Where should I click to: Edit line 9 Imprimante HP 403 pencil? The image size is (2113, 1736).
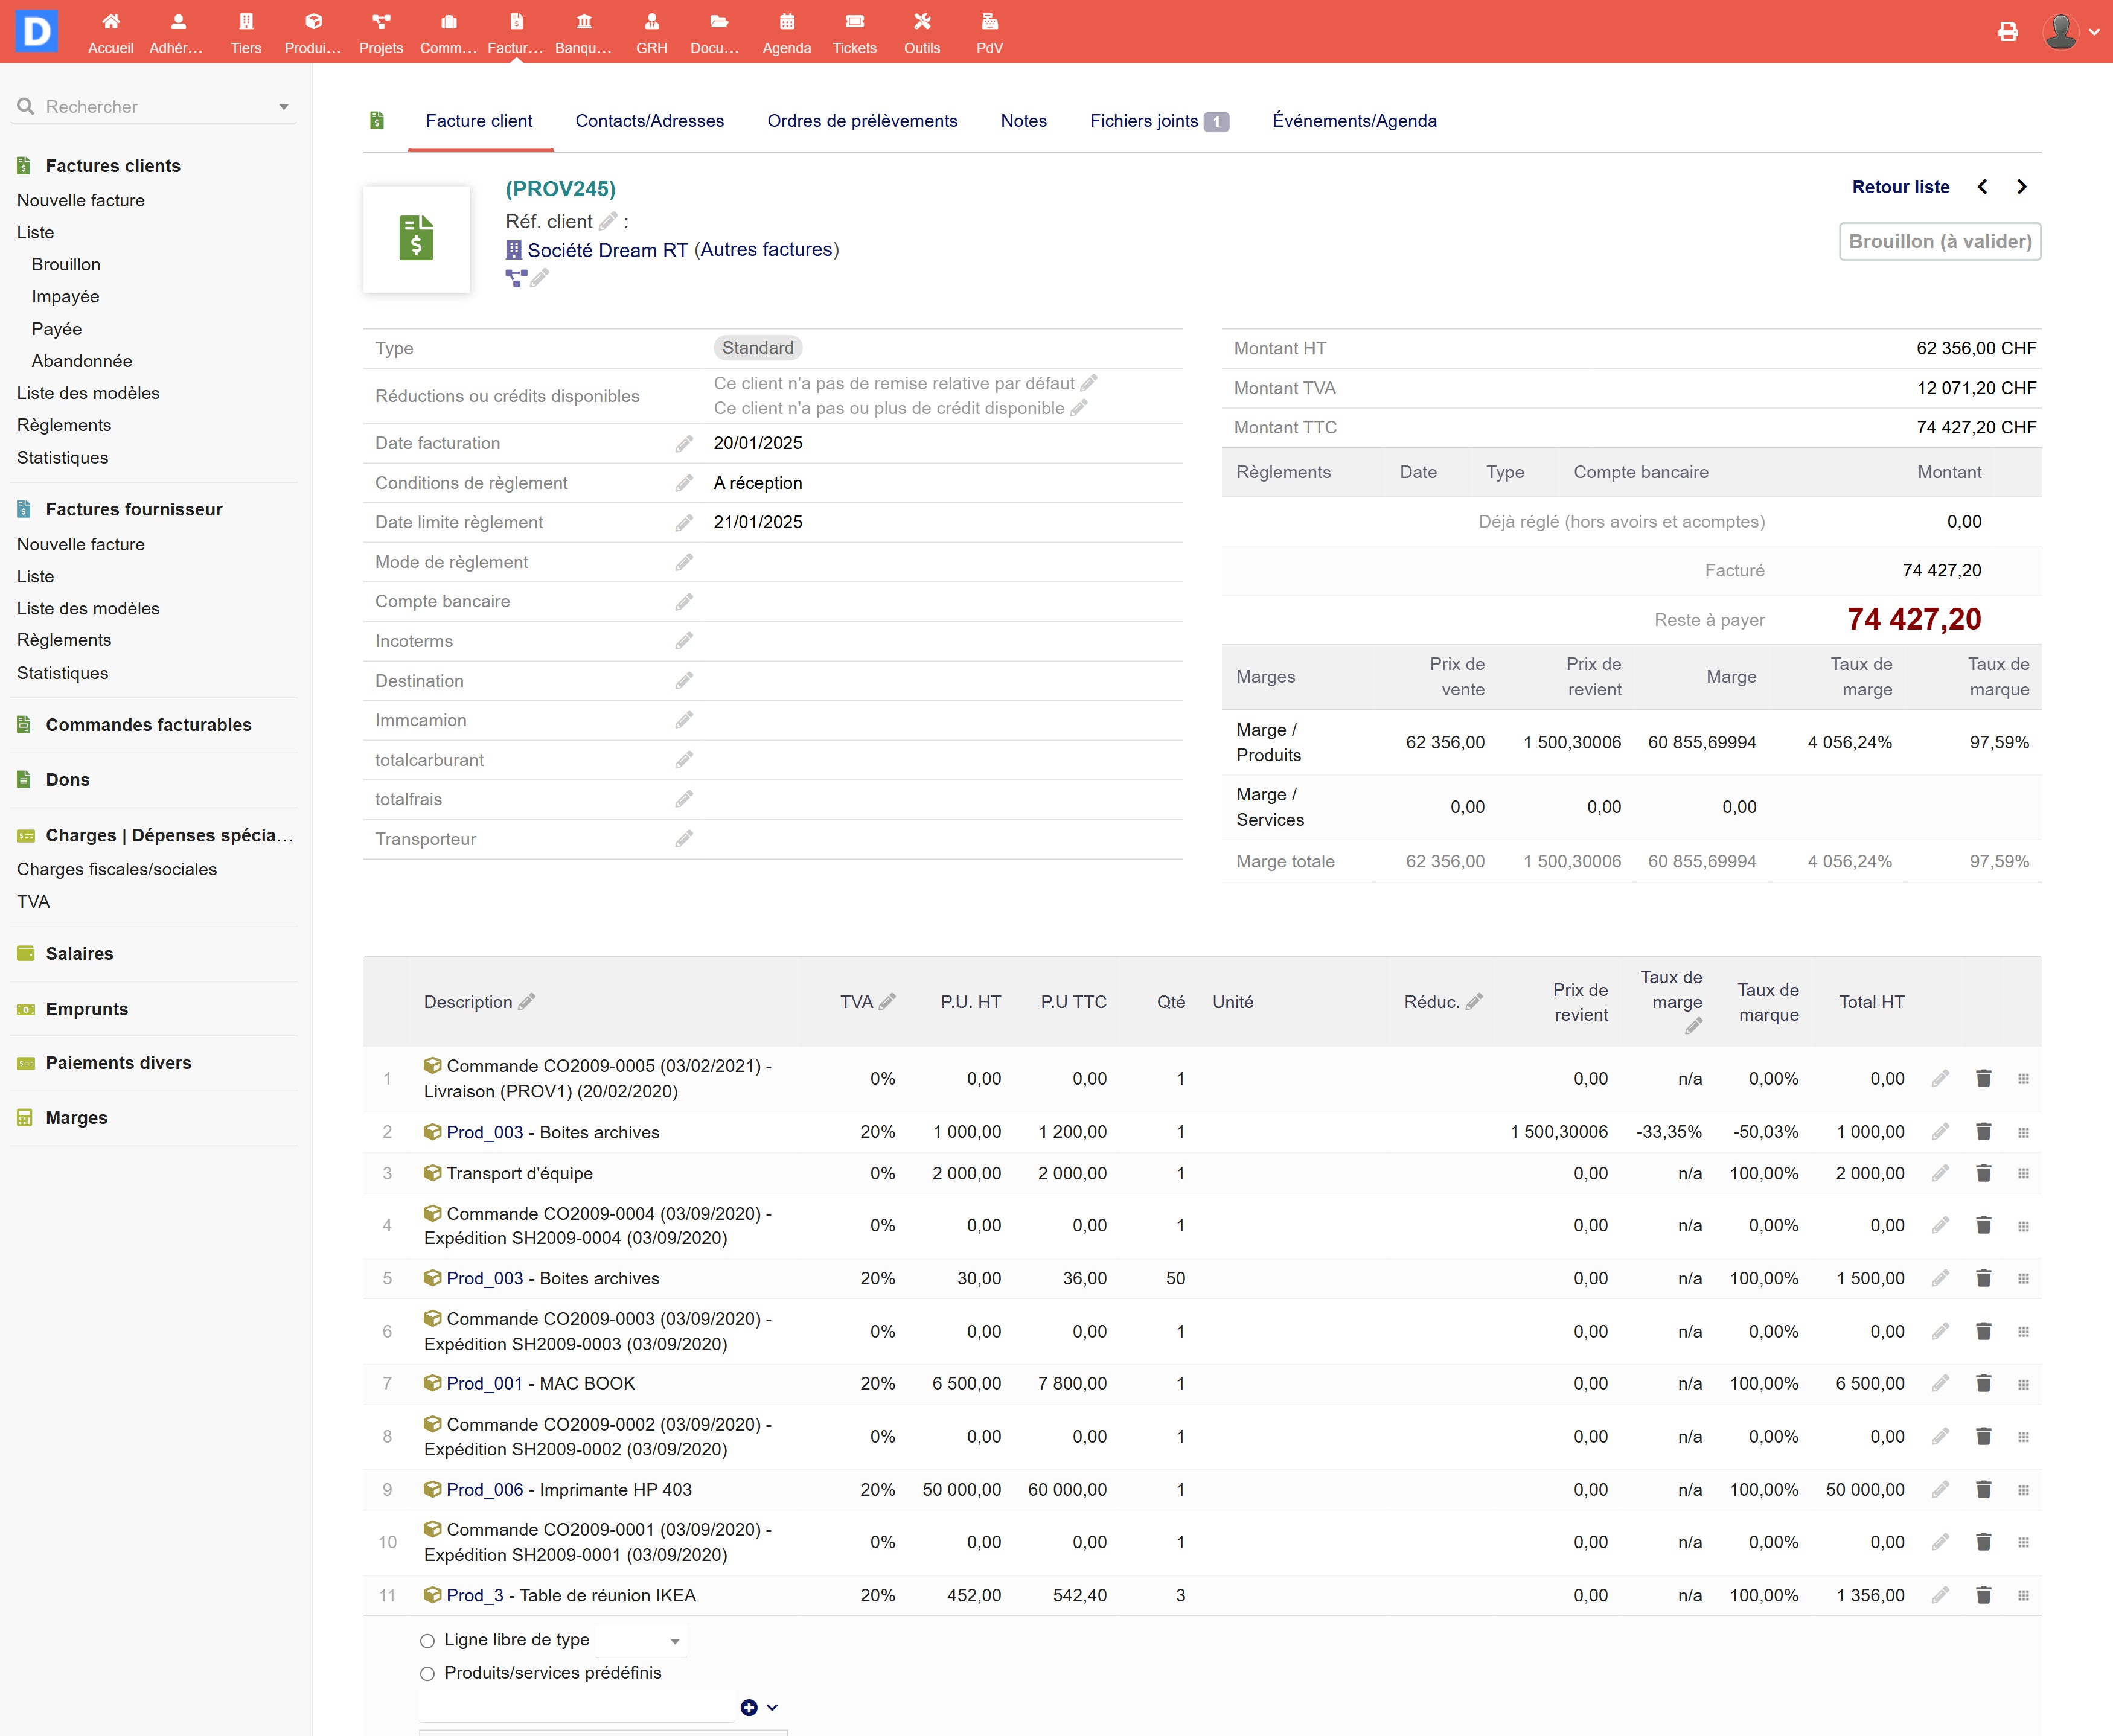pos(1940,1490)
